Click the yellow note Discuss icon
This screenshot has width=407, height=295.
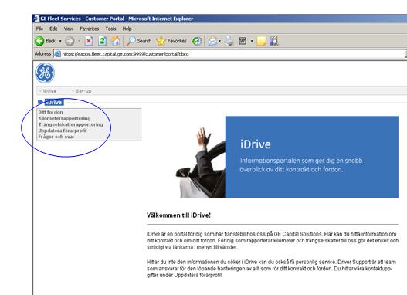pos(261,41)
